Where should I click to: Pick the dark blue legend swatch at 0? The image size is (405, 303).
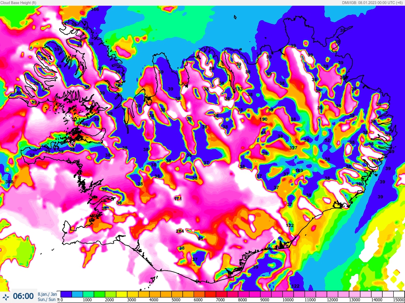click(66, 294)
